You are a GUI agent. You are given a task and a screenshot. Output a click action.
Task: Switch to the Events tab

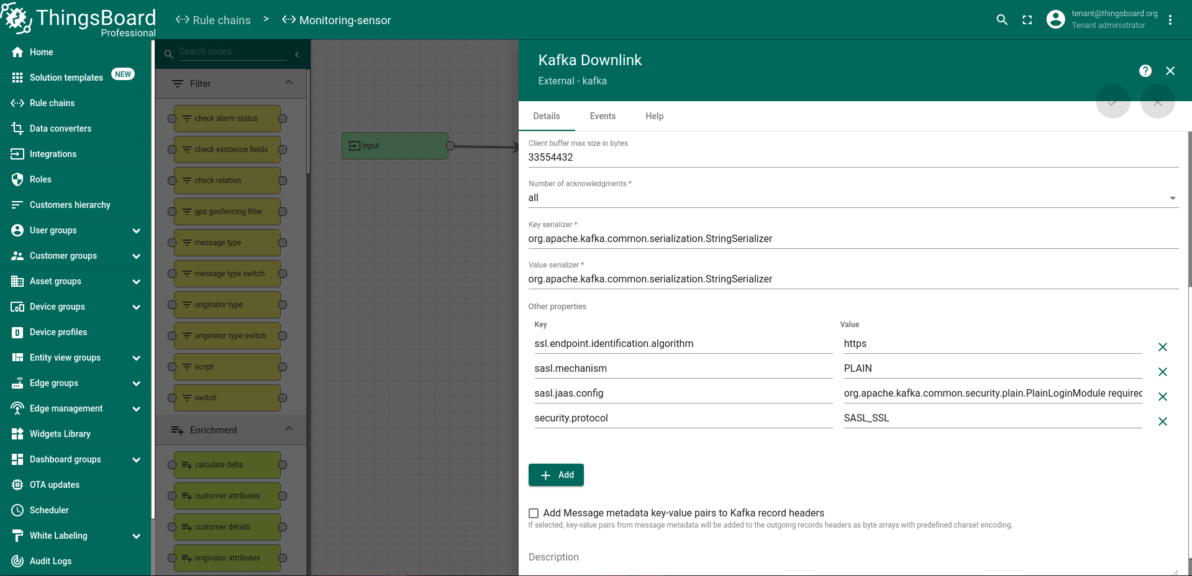tap(603, 116)
